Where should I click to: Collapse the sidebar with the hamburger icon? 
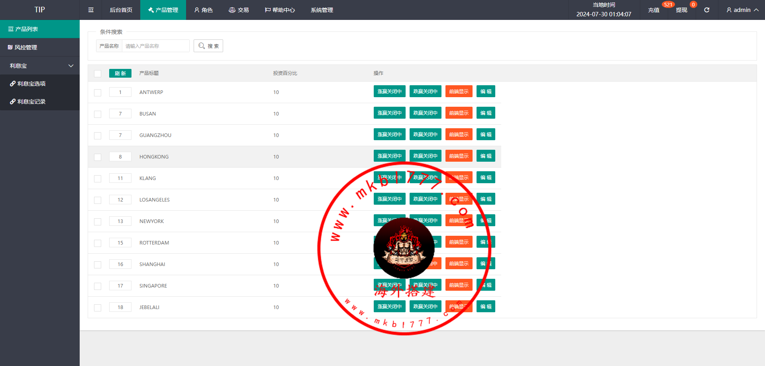click(91, 10)
